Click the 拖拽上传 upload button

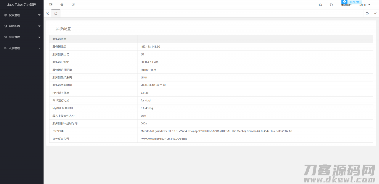[355, 2]
